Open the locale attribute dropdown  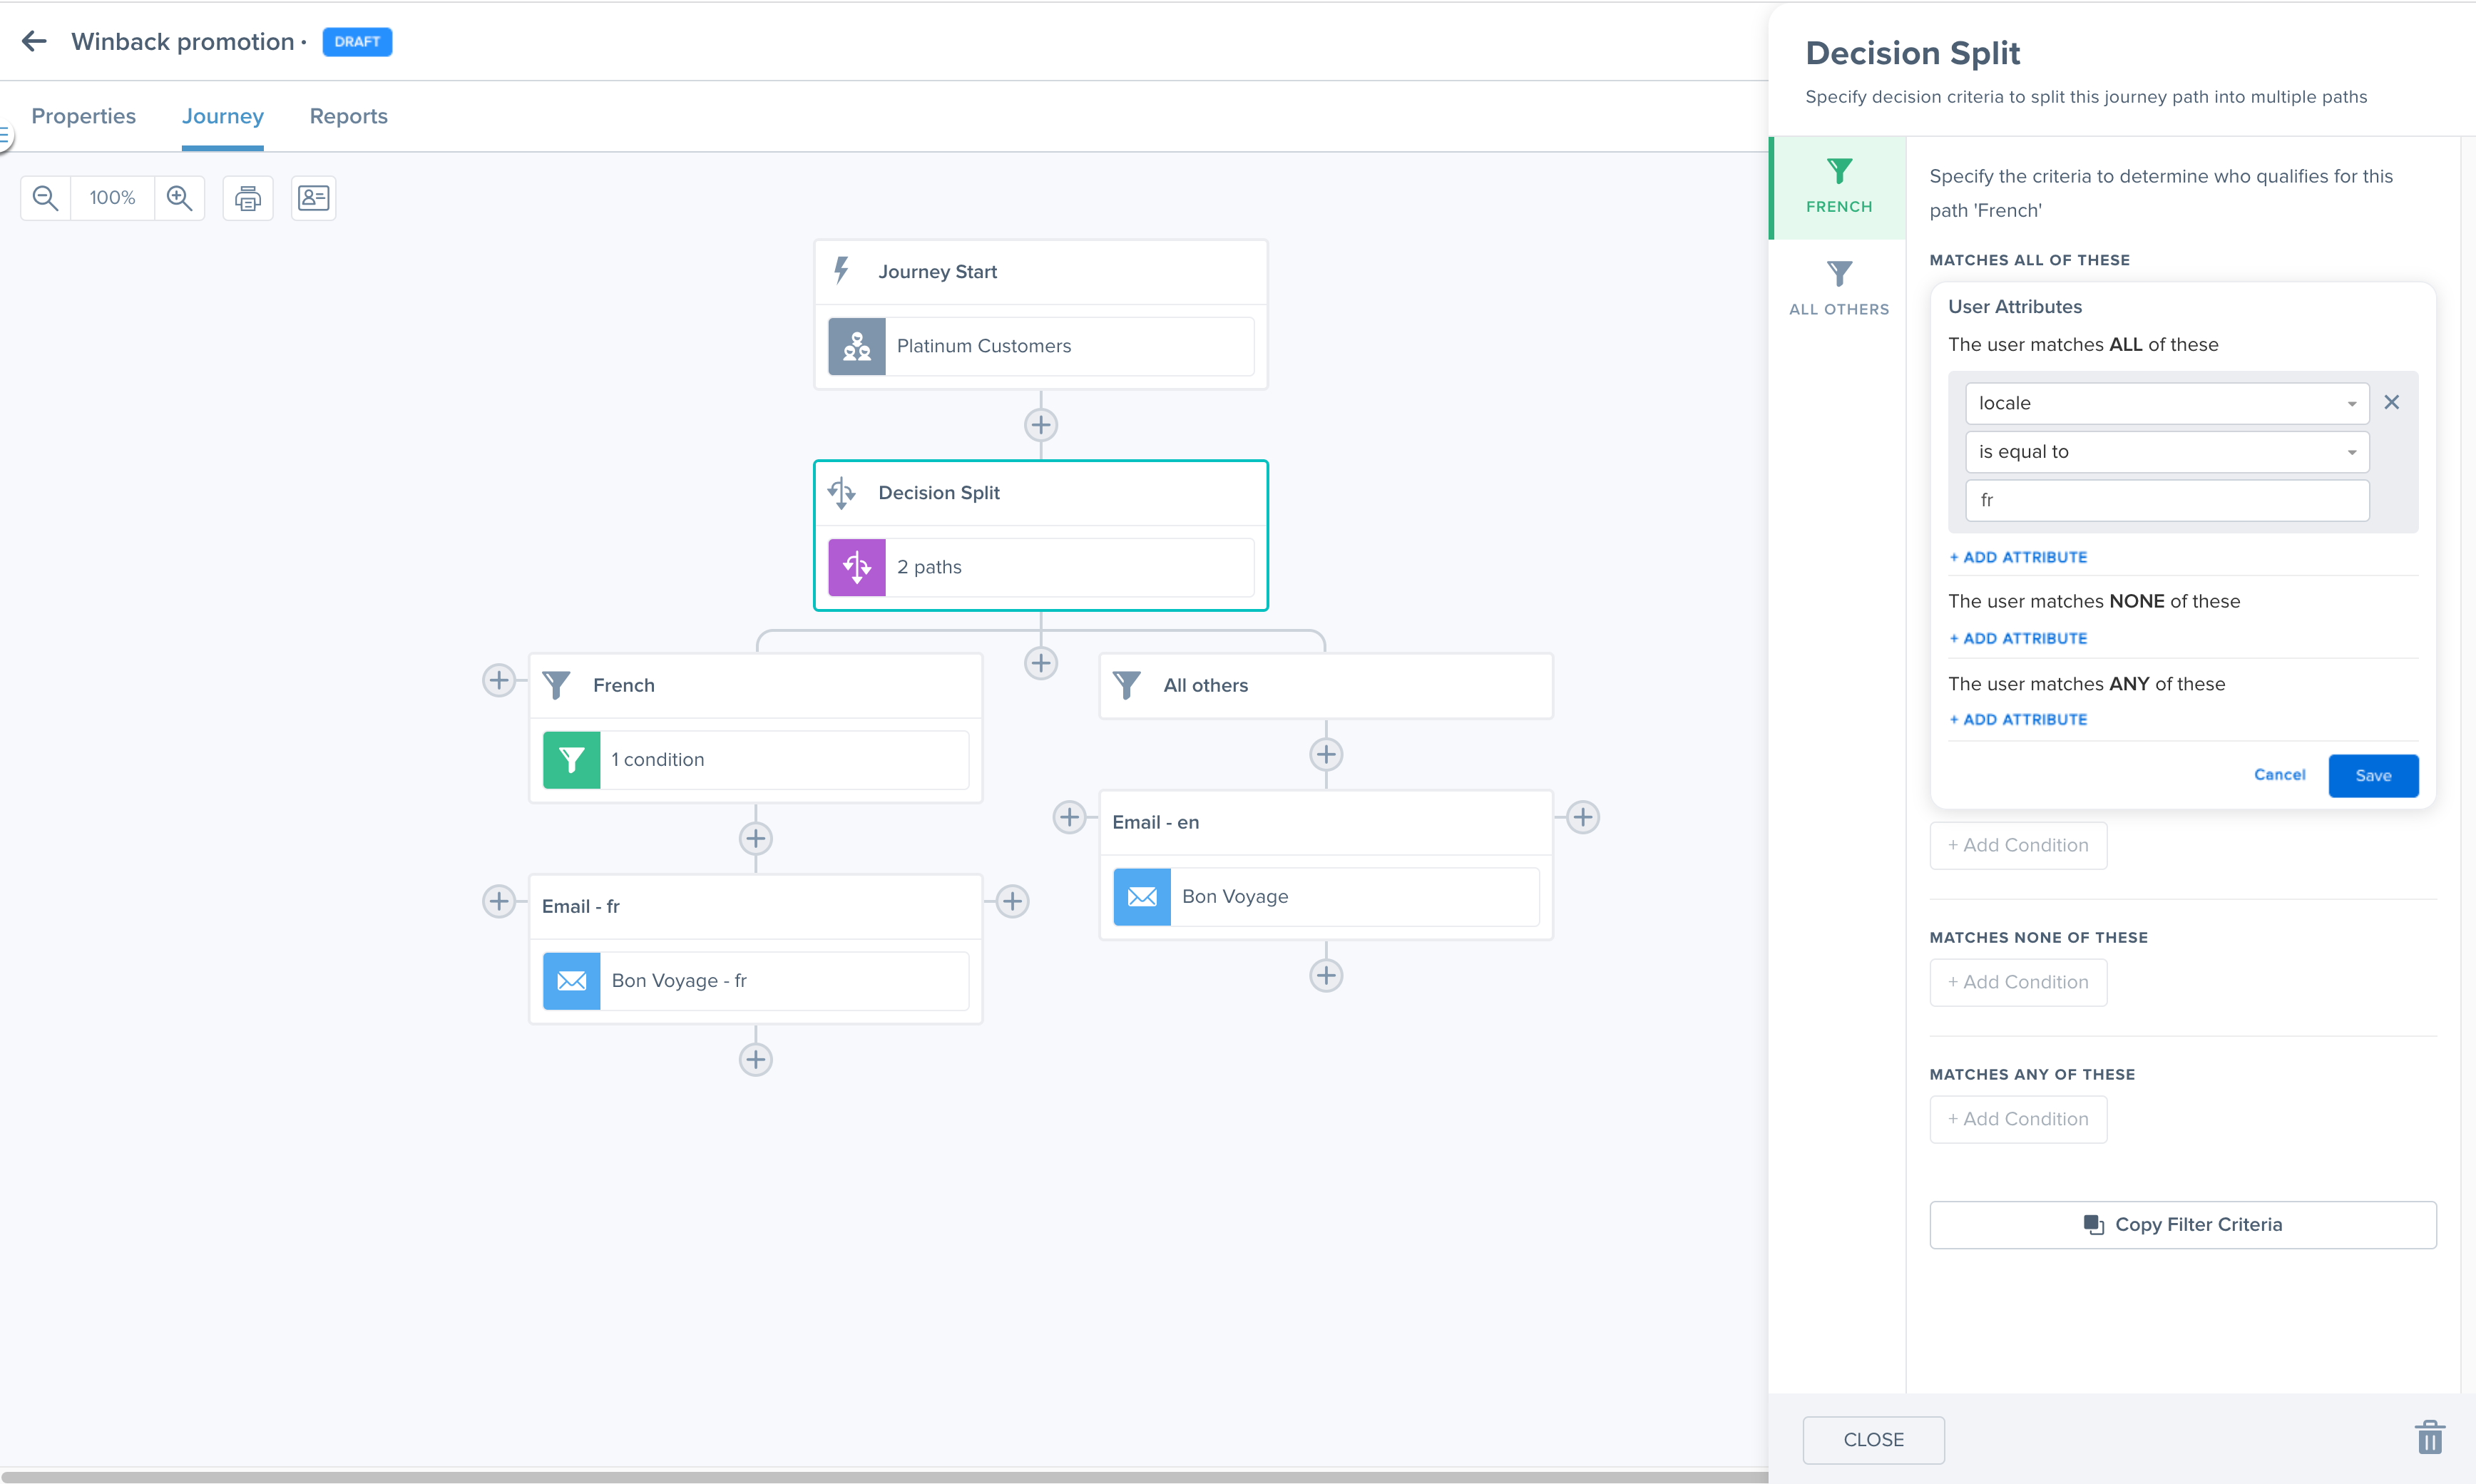click(x=2166, y=403)
